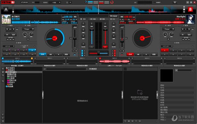Screen dimensions: 197x124
Task: Toggle red deck select on DECK 2 strip
Action: tap(100, 58)
